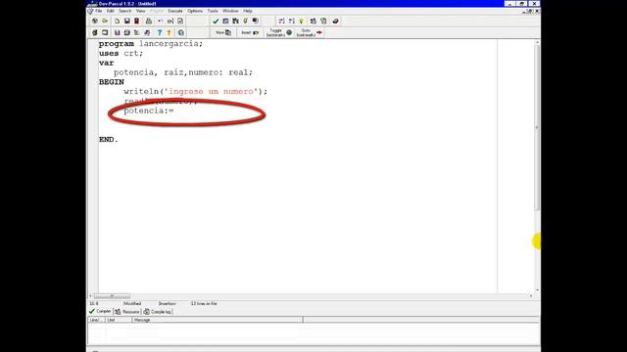Open the Search menu

pos(124,11)
